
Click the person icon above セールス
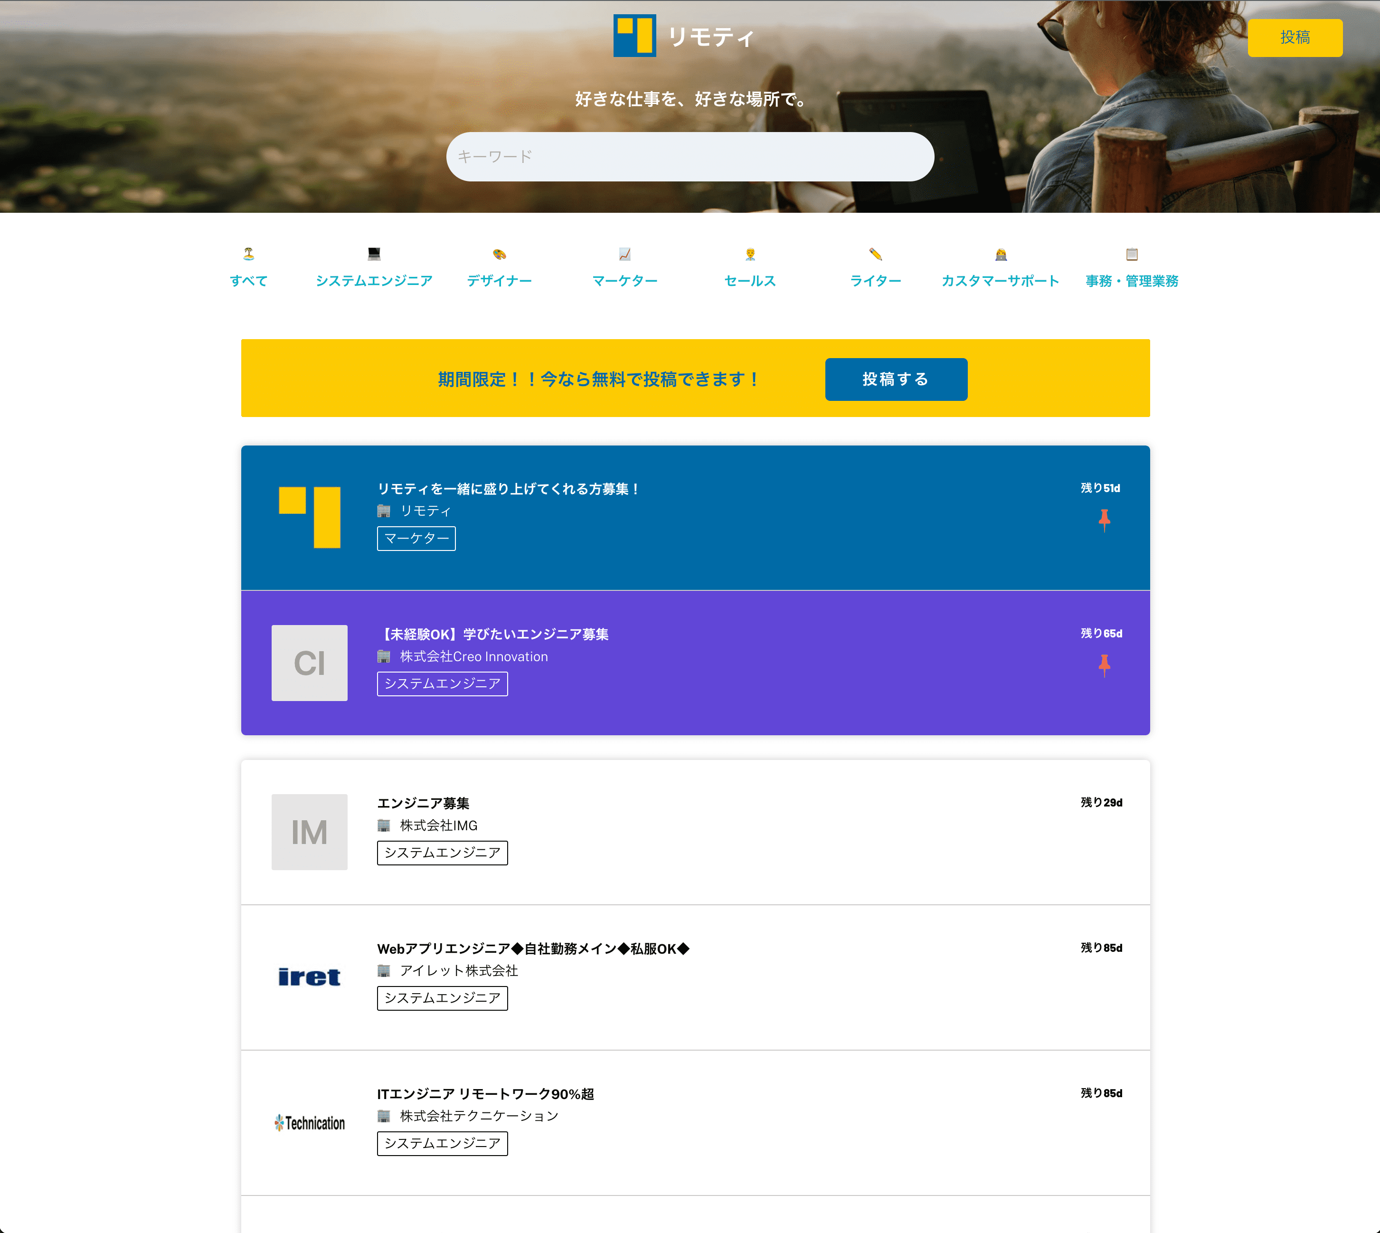750,254
